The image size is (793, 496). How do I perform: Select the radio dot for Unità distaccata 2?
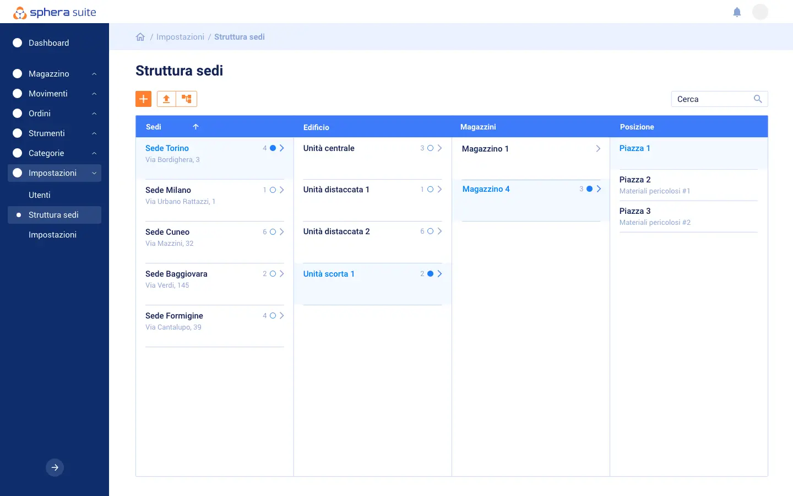[x=430, y=231]
